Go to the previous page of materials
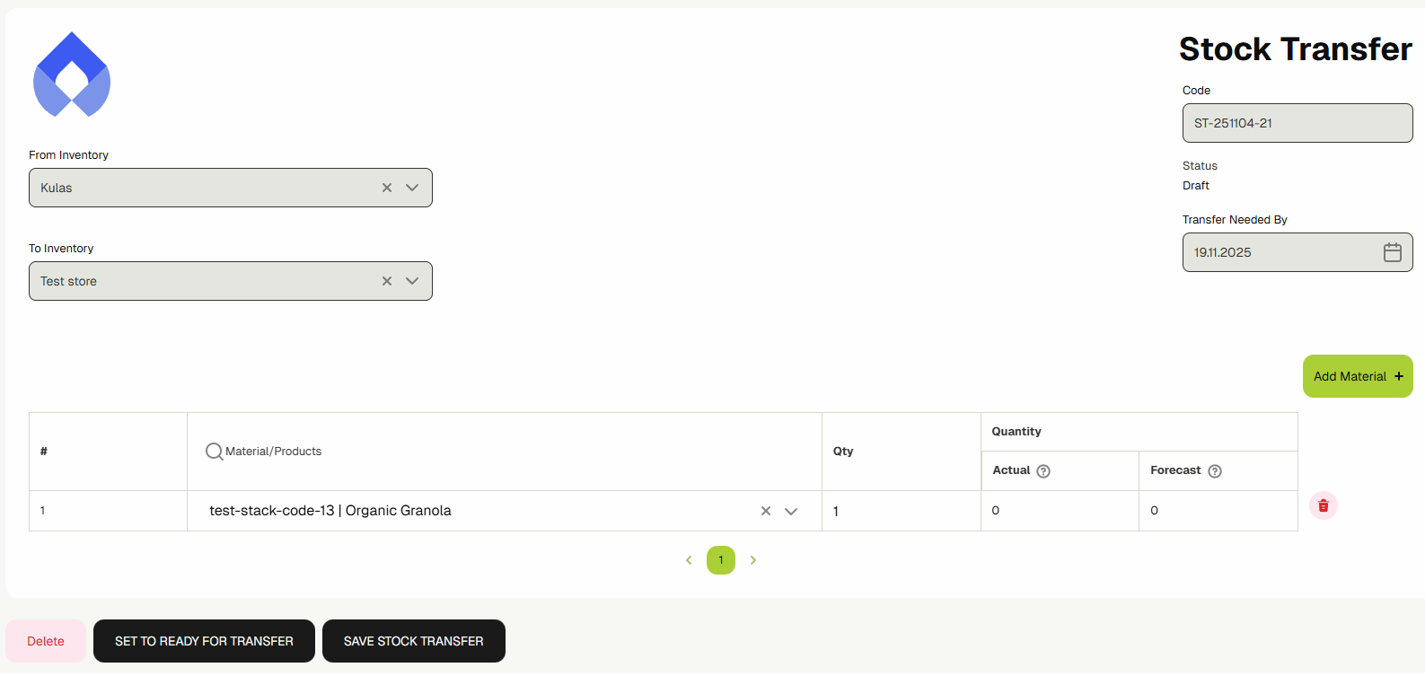Viewport: 1425px width, 676px height. click(x=689, y=560)
